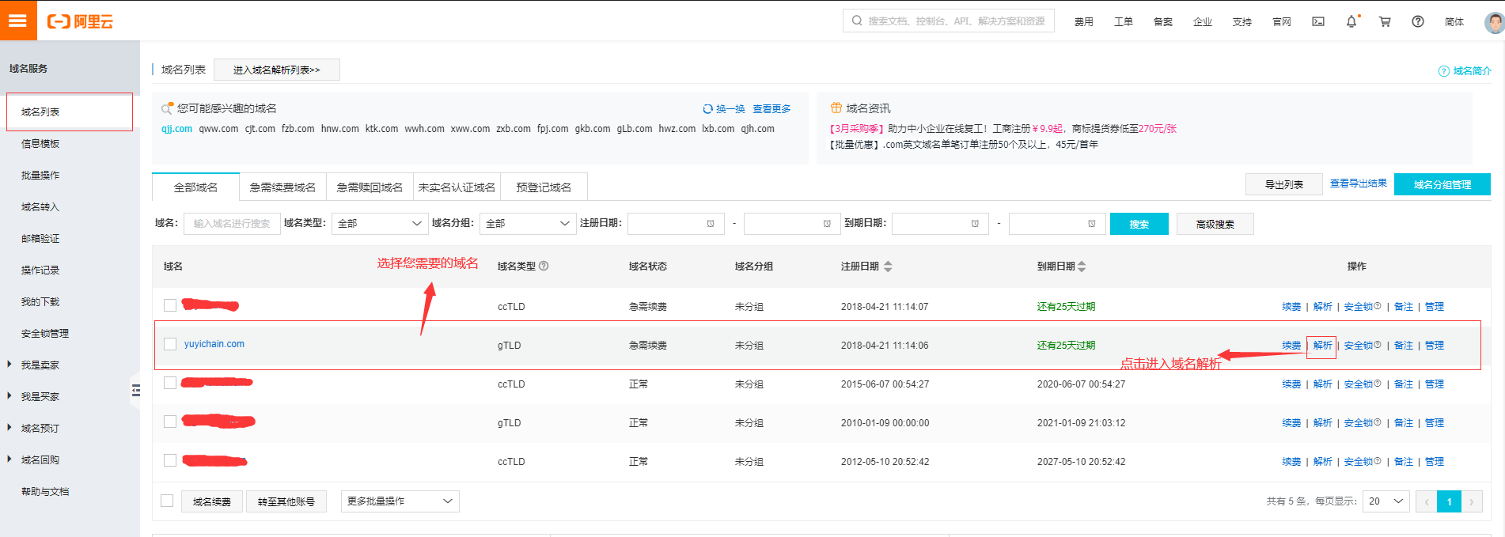Sort by the 注册日期 column arrows
Image resolution: width=1505 pixels, height=537 pixels.
click(888, 267)
